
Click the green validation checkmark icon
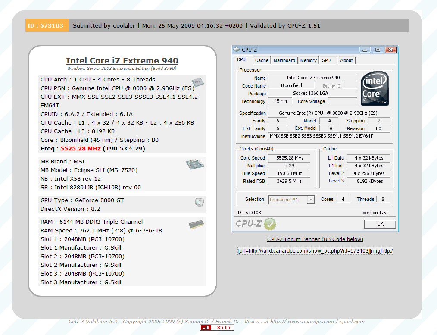pos(270,224)
